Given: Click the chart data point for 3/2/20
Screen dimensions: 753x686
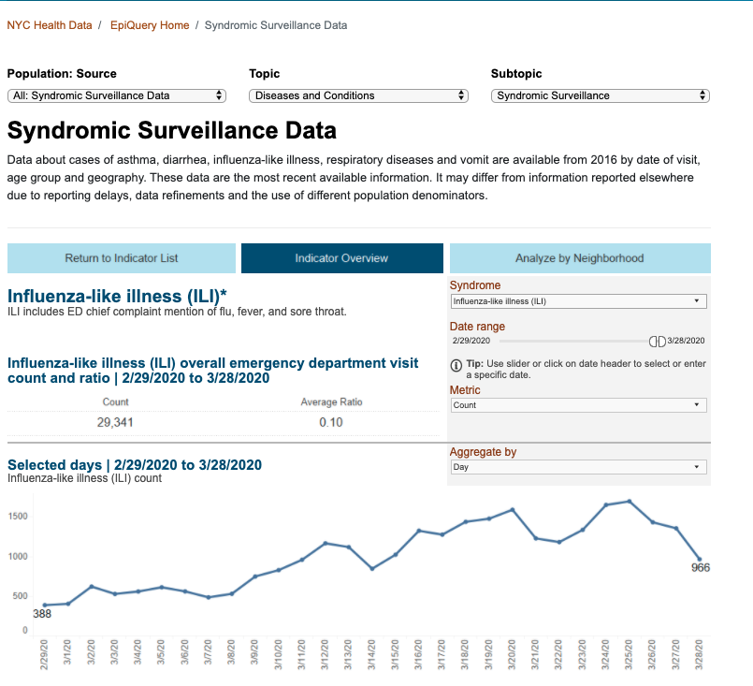Looking at the screenshot, I should pos(92,587).
